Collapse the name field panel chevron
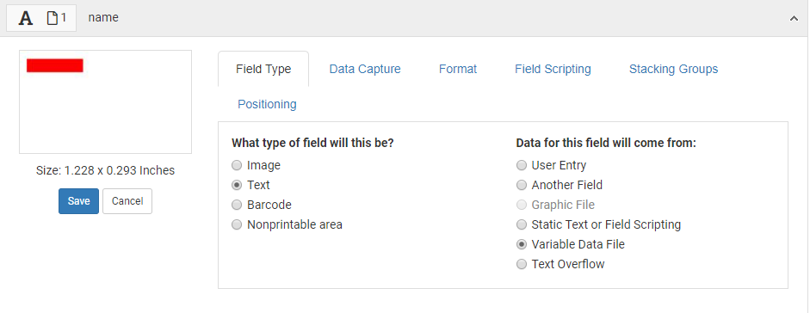 [794, 19]
